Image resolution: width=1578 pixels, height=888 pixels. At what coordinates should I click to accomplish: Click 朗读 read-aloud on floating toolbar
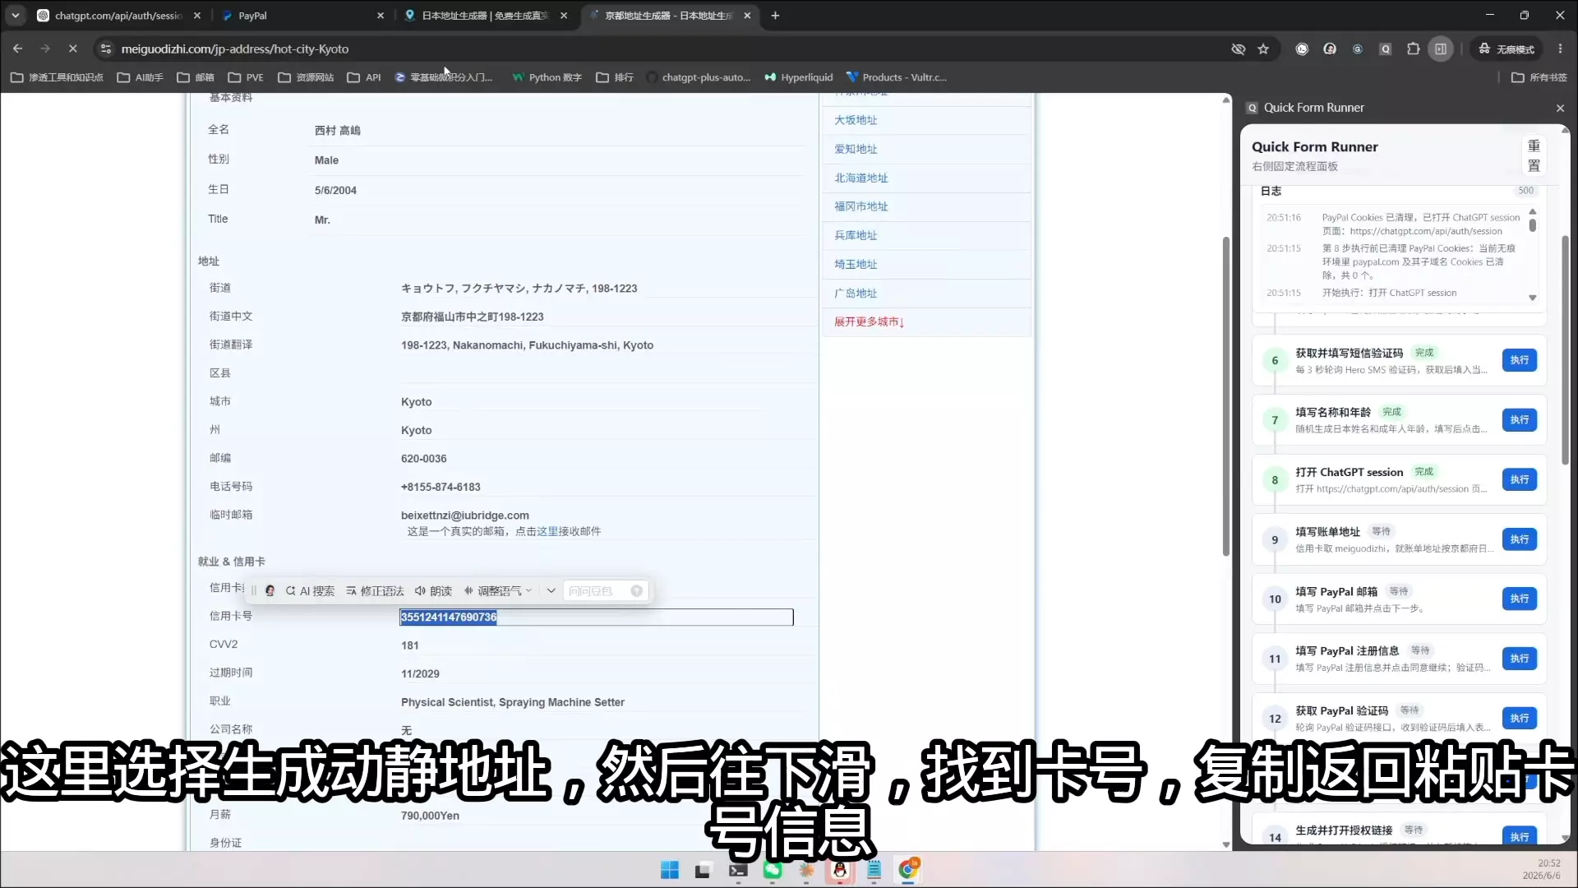[433, 591]
